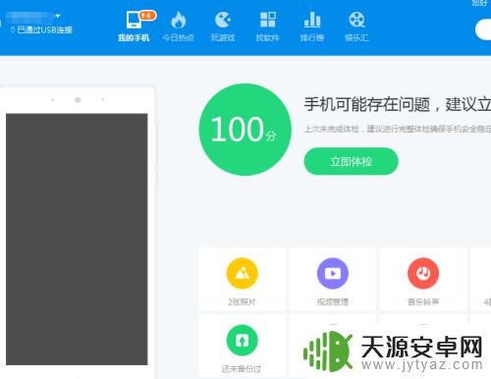Click the 立即体检 button

[351, 161]
